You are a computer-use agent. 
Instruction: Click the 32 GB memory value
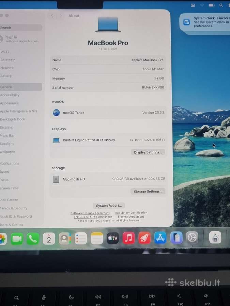pyautogui.click(x=159, y=78)
